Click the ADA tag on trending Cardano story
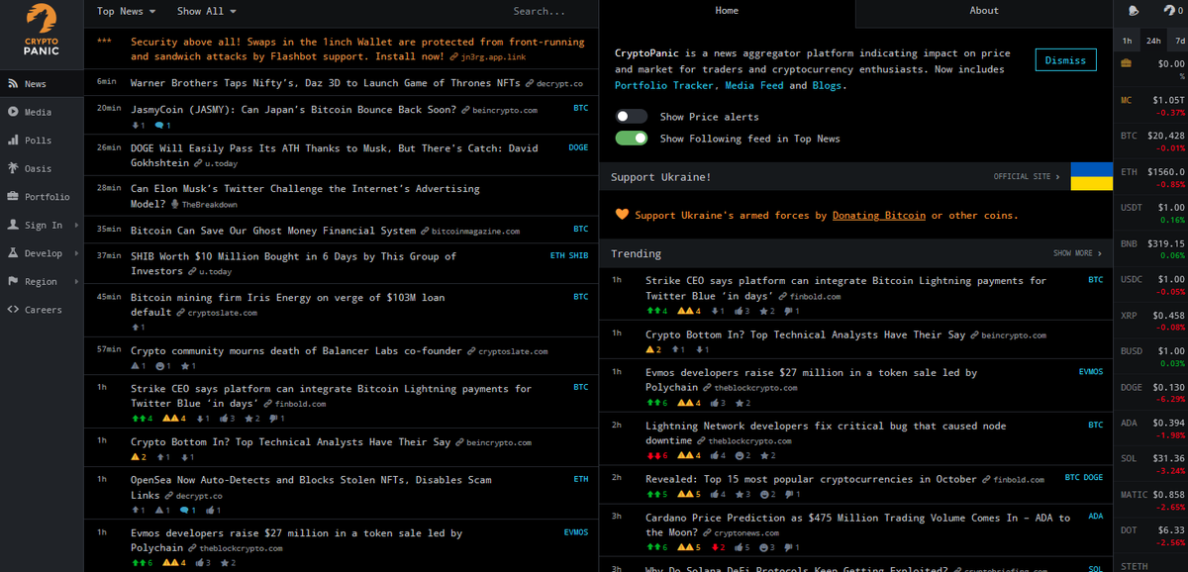The height and width of the screenshot is (572, 1188). pyautogui.click(x=1096, y=517)
